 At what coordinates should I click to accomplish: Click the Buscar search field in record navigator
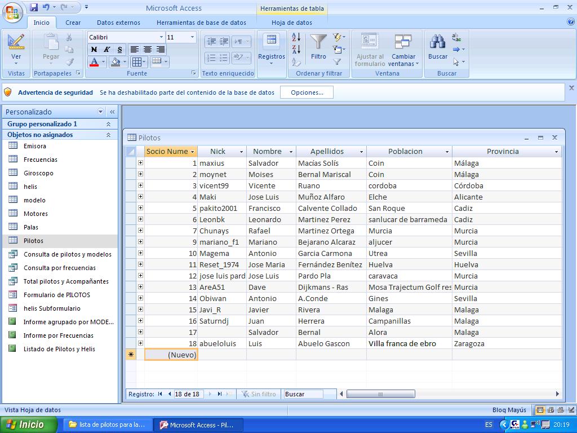(303, 394)
